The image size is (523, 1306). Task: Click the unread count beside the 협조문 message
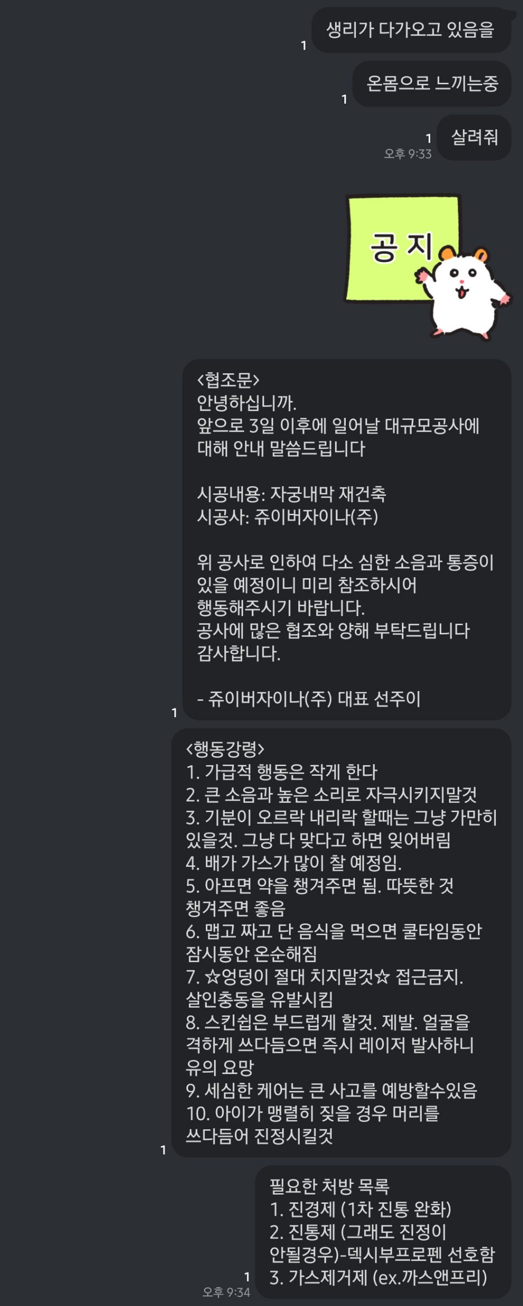[x=174, y=713]
